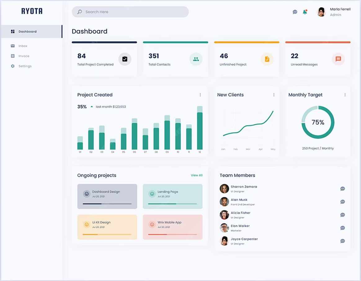This screenshot has height=281, width=361.
Task: Open Monthly Target three-dot options menu
Action: (345, 95)
